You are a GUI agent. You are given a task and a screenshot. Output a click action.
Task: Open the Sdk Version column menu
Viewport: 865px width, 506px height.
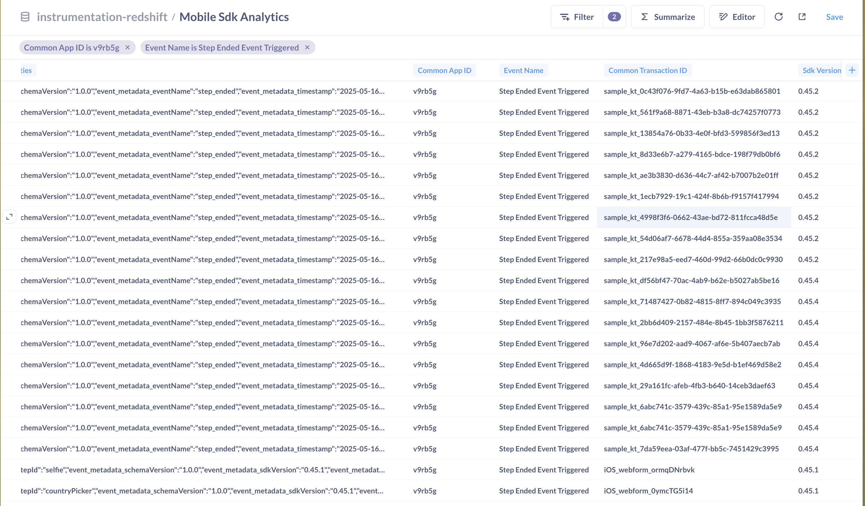[822, 70]
